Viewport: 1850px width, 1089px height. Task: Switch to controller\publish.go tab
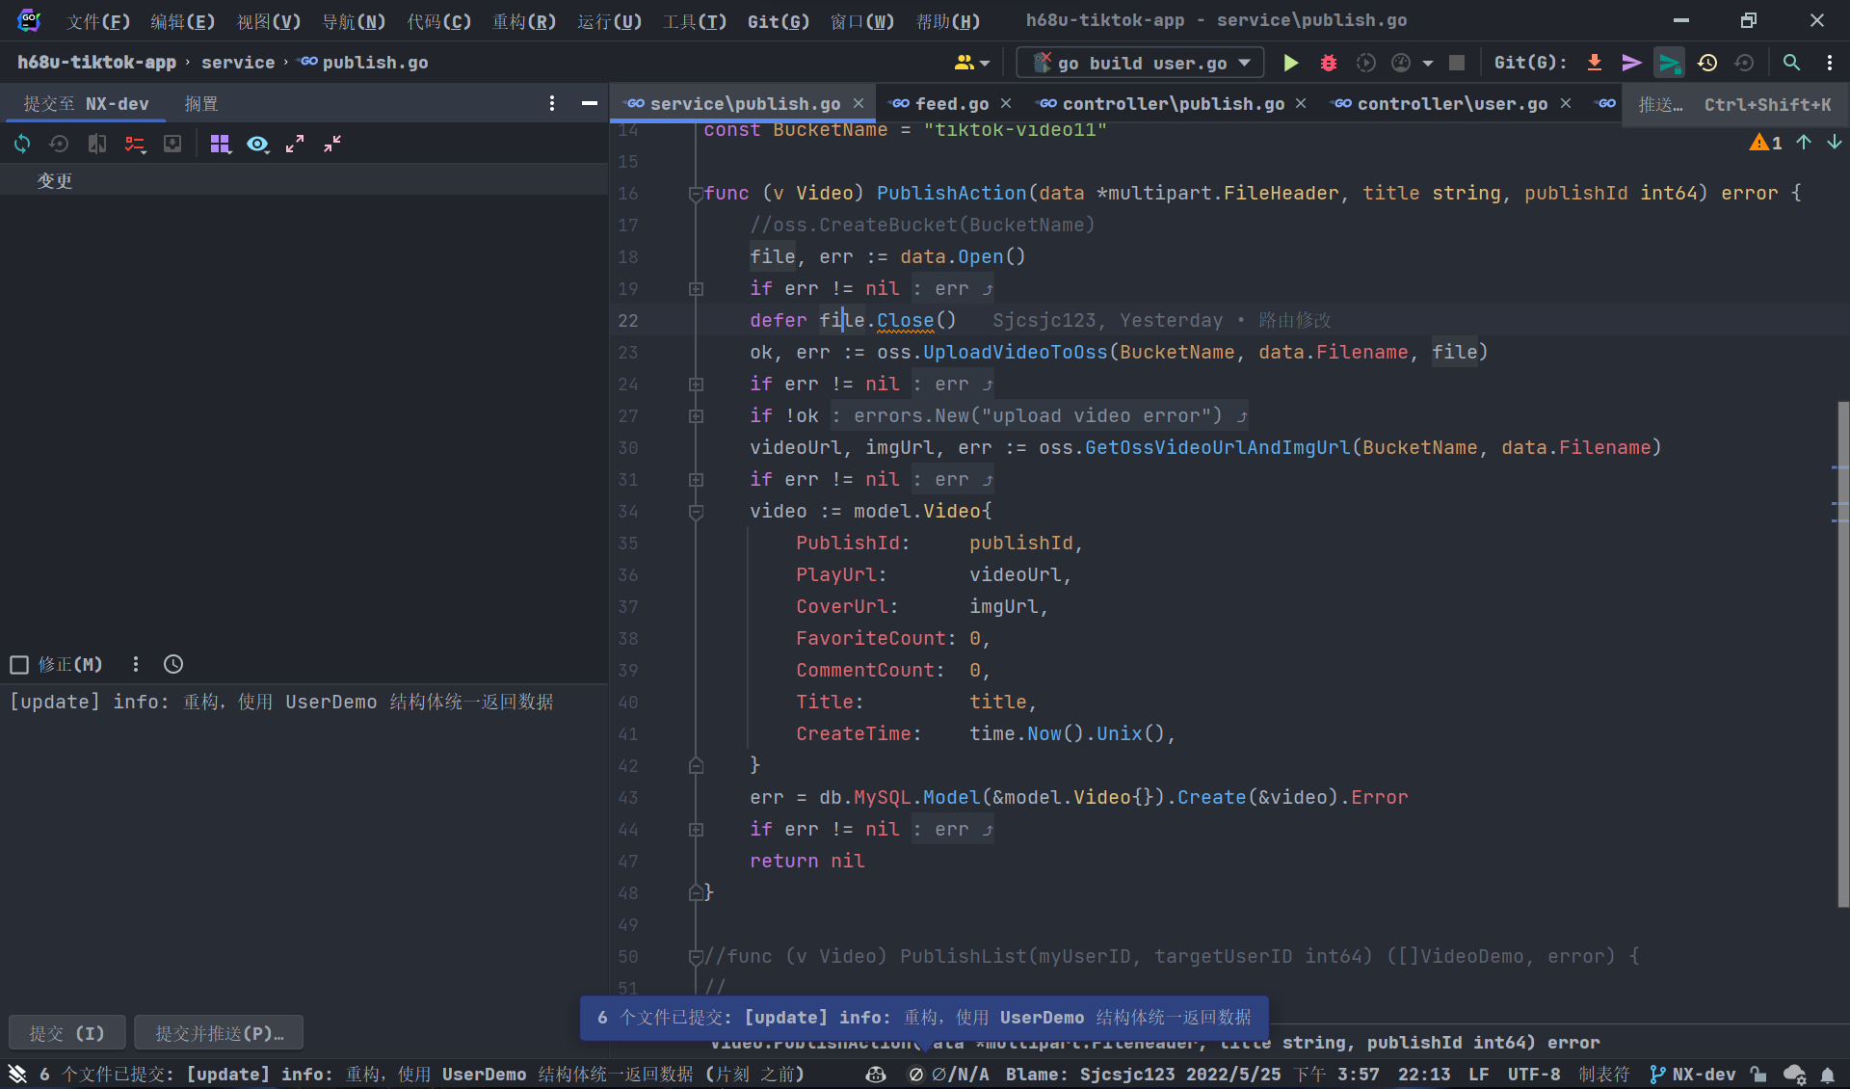(1173, 103)
